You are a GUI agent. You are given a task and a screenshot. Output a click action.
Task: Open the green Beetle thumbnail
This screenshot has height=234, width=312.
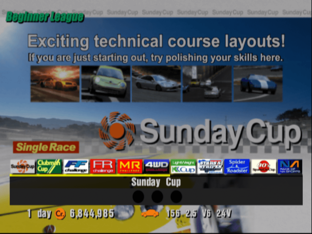point(106,84)
